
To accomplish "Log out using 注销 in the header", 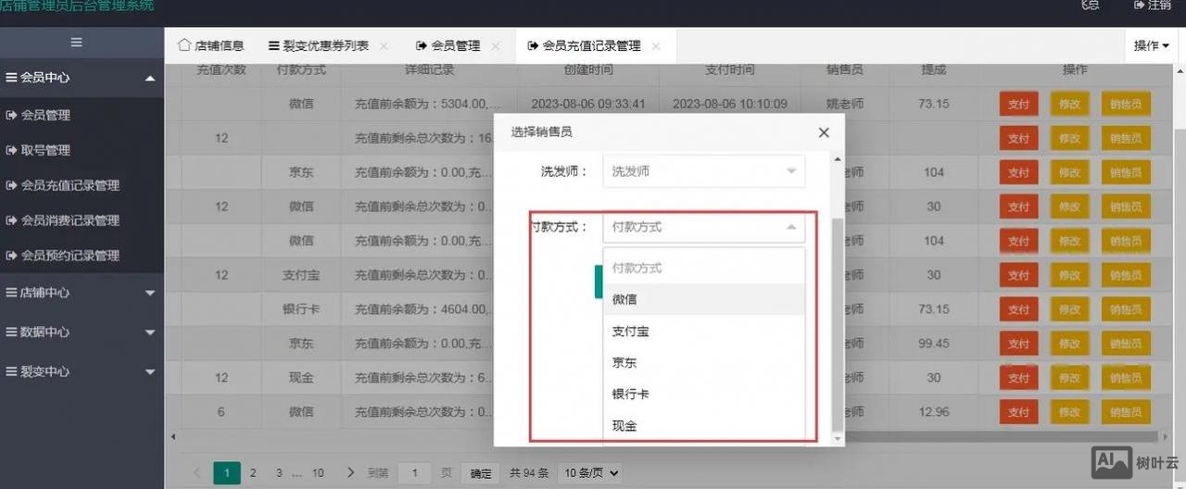I will coord(1153,5).
